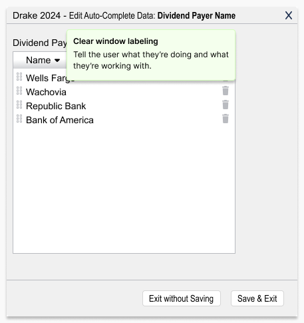Viewport: 304px width, 323px height.
Task: Click the drag handle next to Wachovia
Action: pyautogui.click(x=19, y=91)
